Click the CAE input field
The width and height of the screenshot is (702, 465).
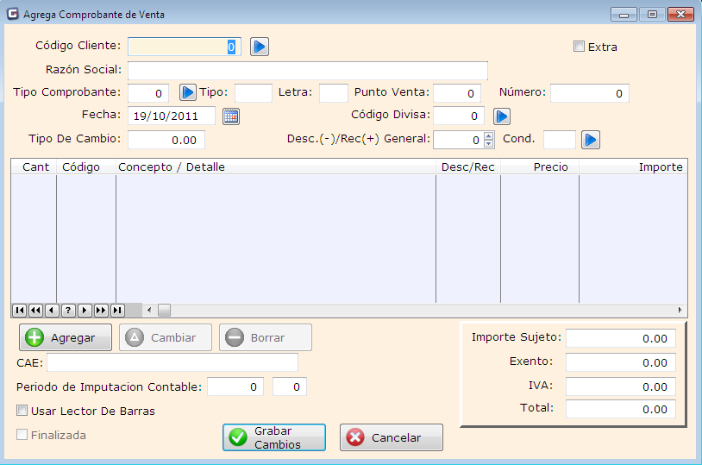click(x=172, y=362)
